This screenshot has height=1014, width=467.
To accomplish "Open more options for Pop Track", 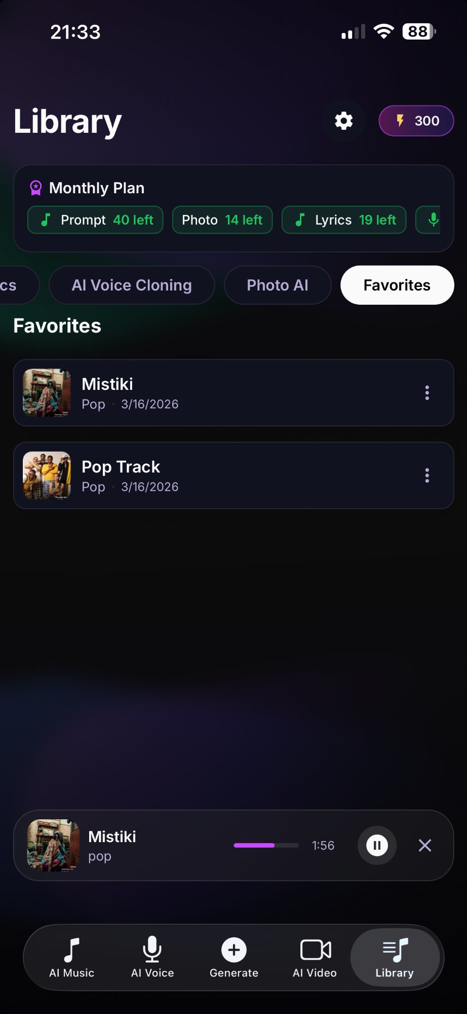I will pos(427,476).
